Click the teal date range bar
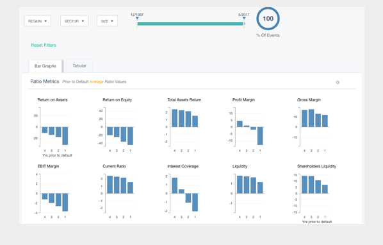 click(x=190, y=24)
